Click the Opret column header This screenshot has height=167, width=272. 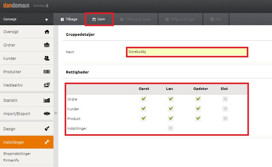[144, 89]
